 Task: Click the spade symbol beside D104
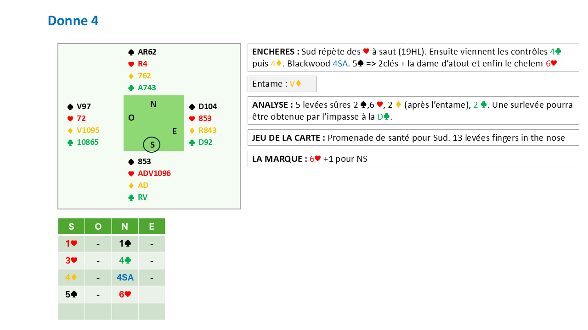click(x=192, y=107)
